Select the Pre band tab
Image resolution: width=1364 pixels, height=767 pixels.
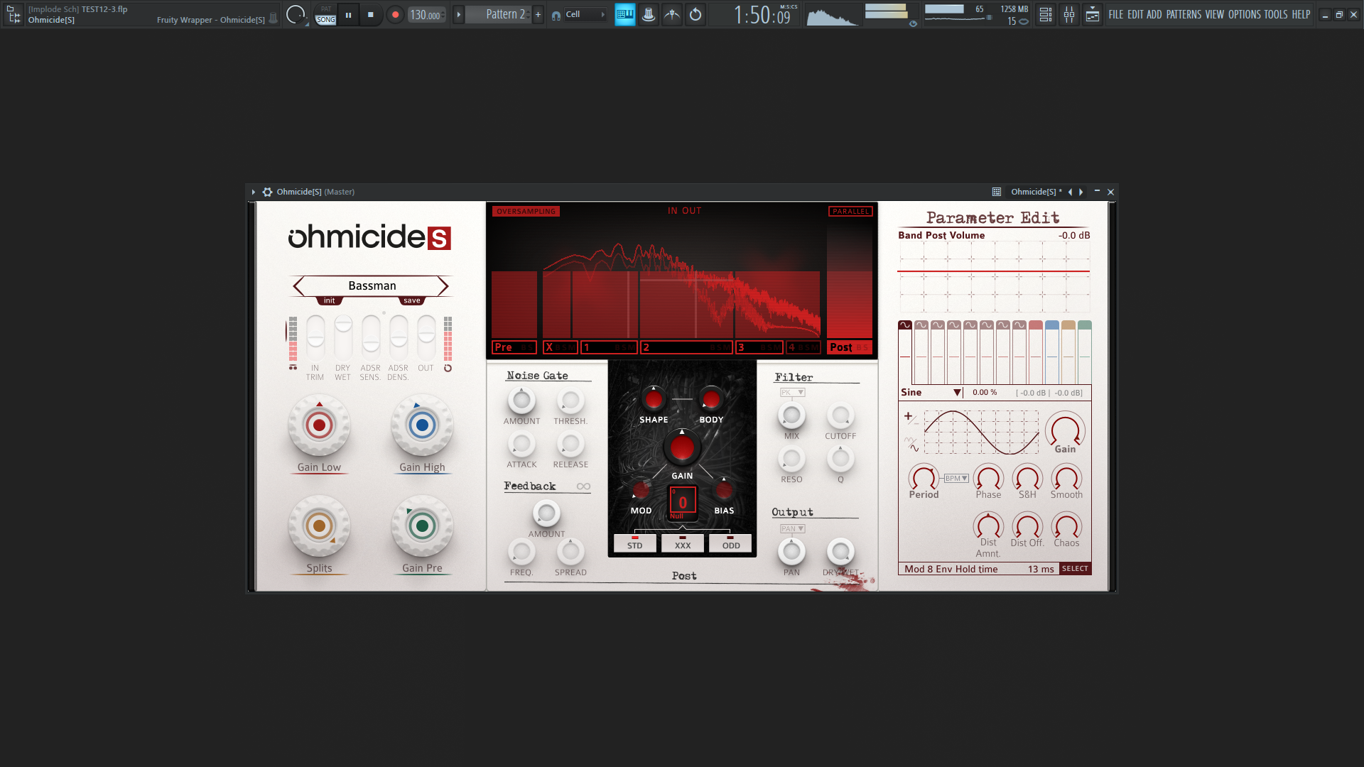coord(514,347)
